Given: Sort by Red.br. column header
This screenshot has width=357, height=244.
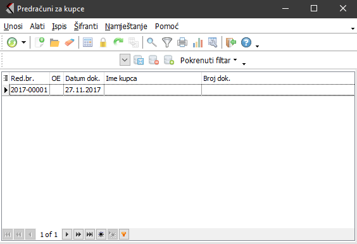Looking at the screenshot, I should click(x=29, y=78).
